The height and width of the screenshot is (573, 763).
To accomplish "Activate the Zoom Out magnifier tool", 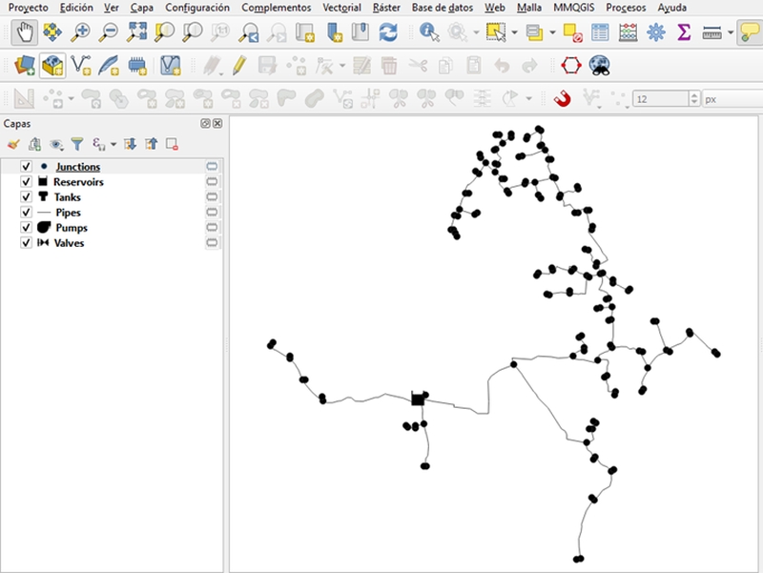I will click(x=108, y=32).
